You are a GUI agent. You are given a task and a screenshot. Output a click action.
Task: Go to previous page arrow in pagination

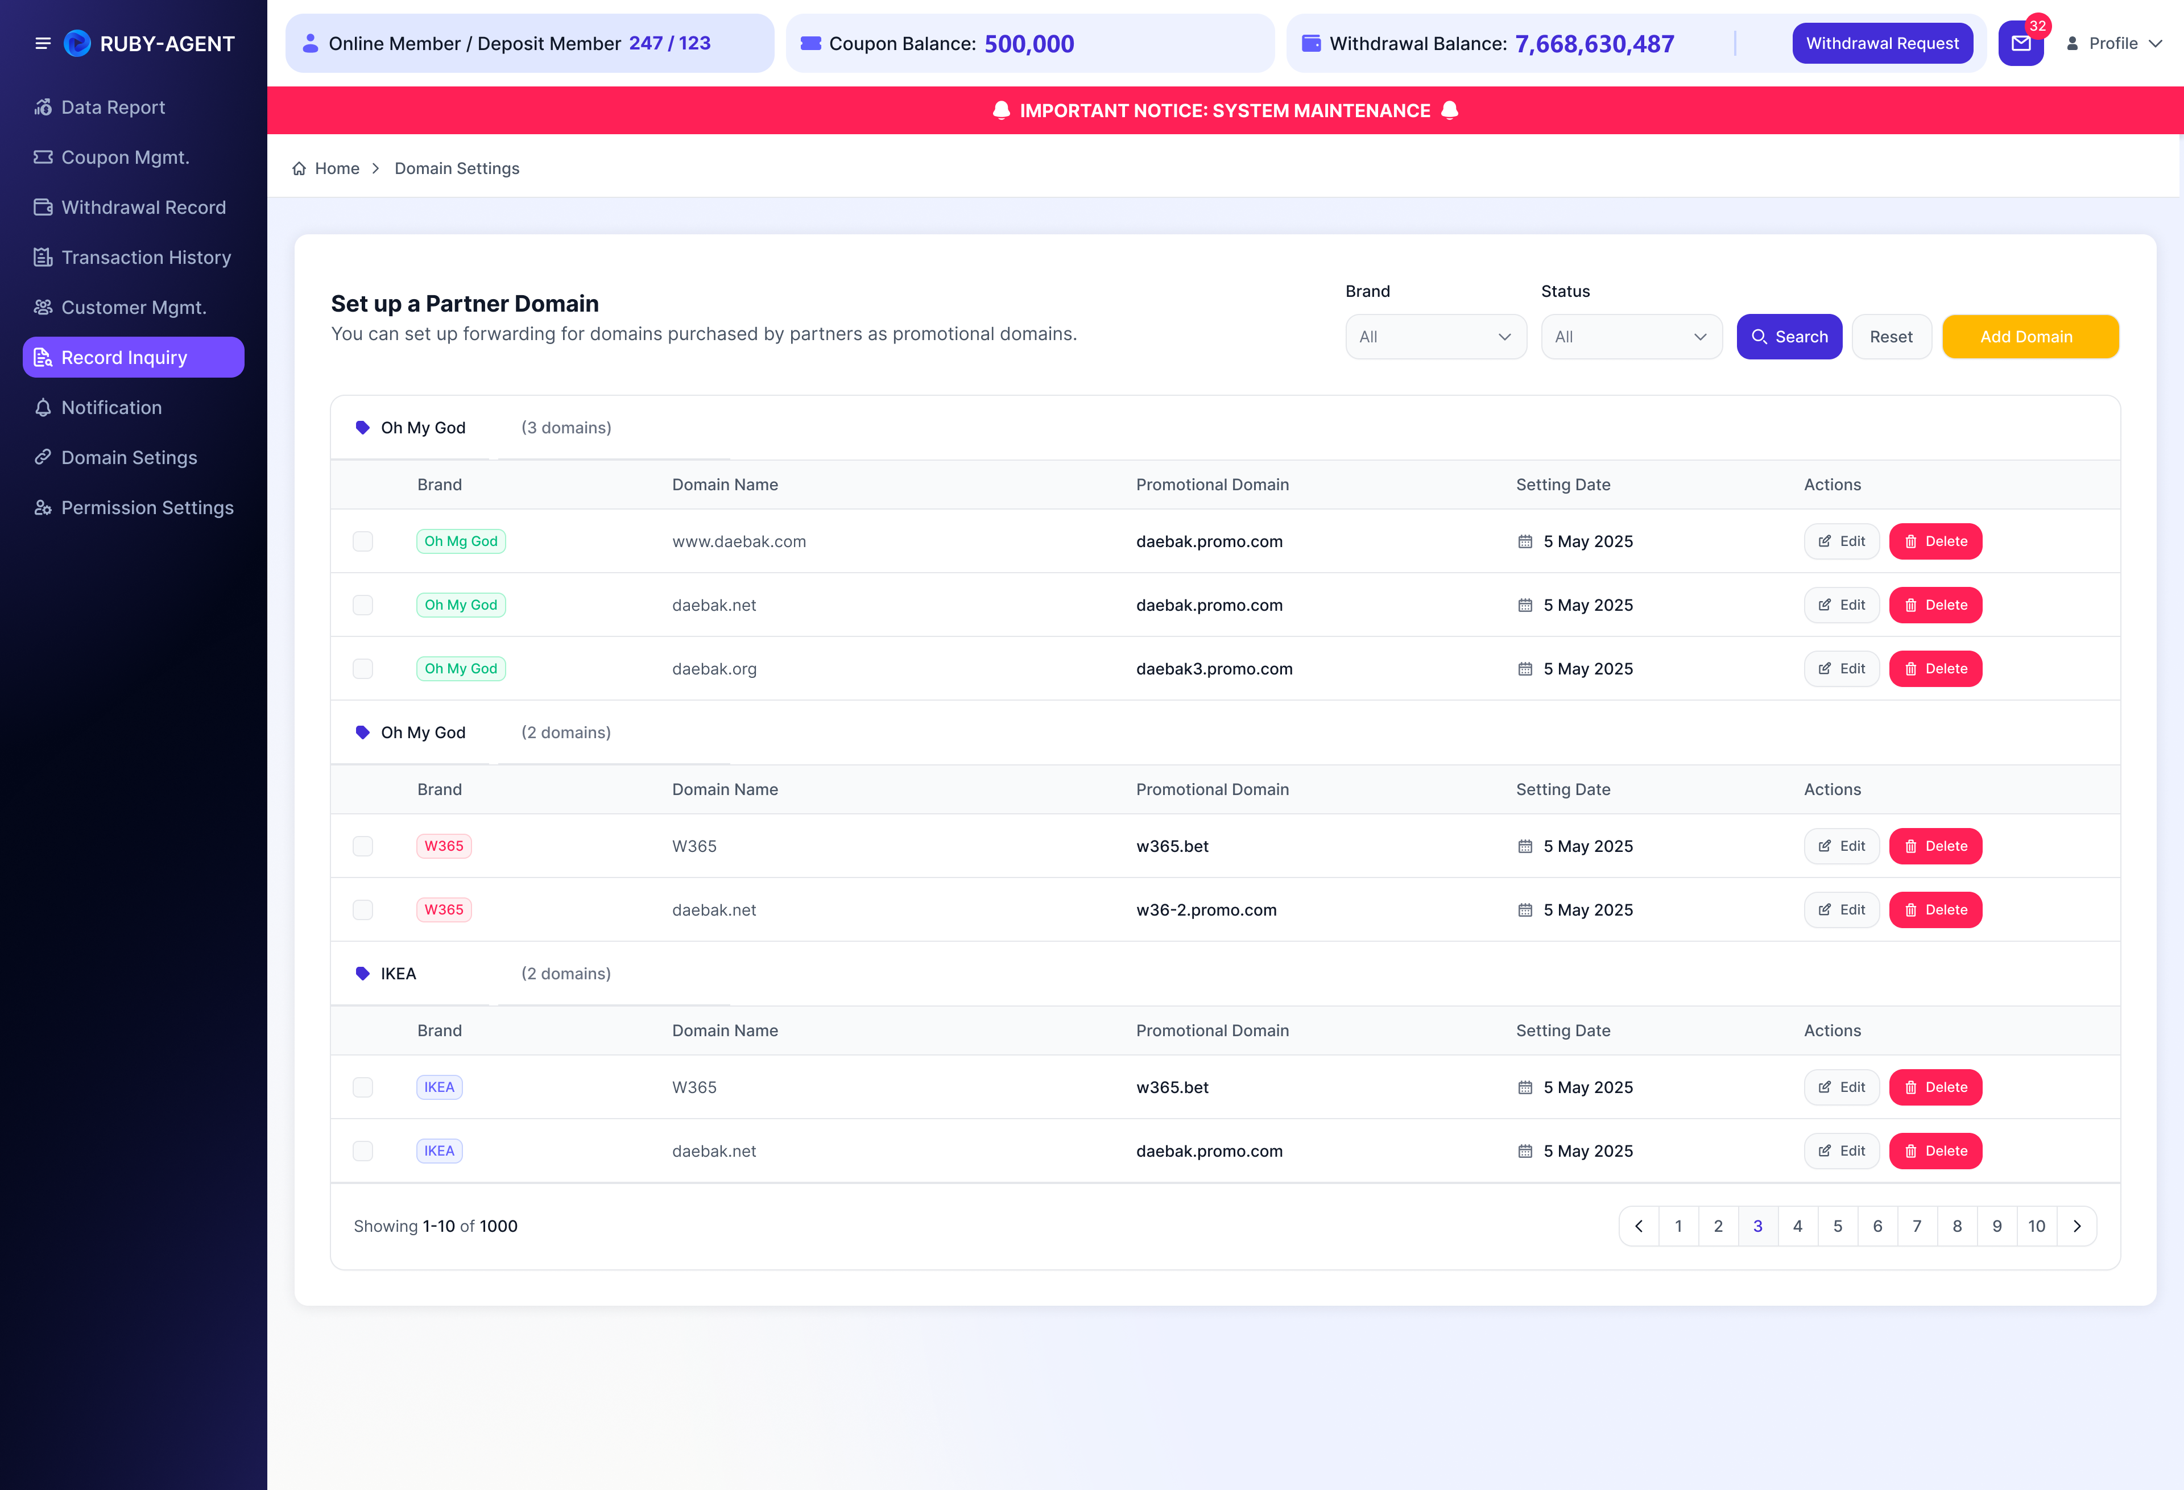coord(1639,1226)
